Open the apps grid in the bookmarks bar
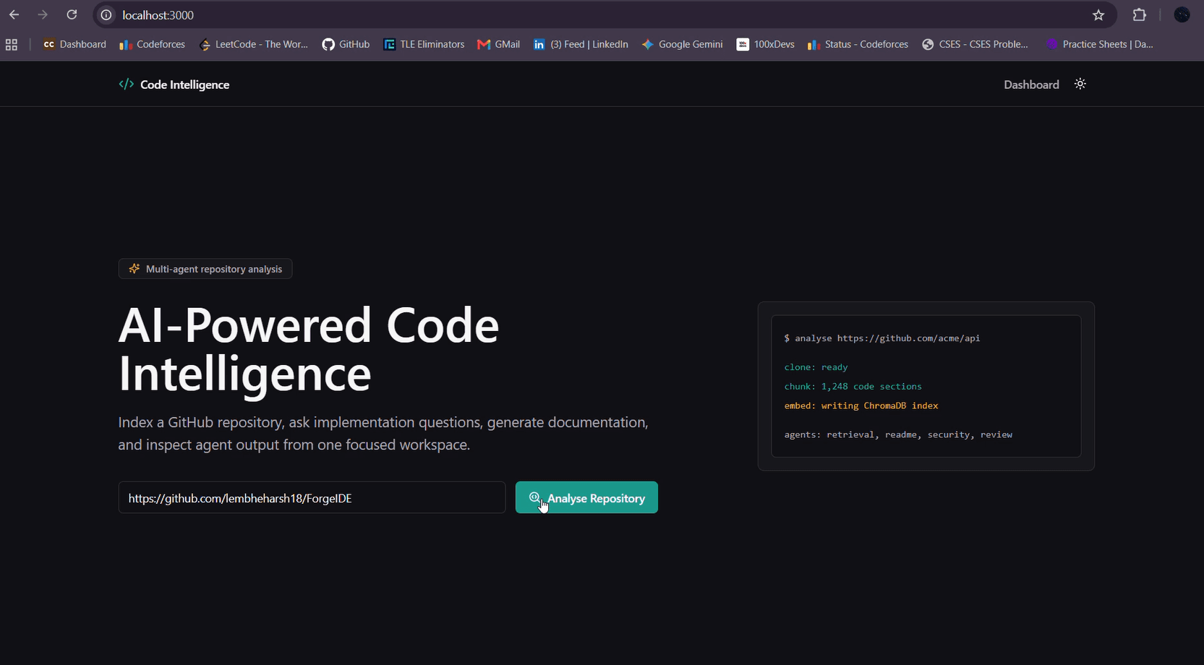The height and width of the screenshot is (665, 1204). 12,45
